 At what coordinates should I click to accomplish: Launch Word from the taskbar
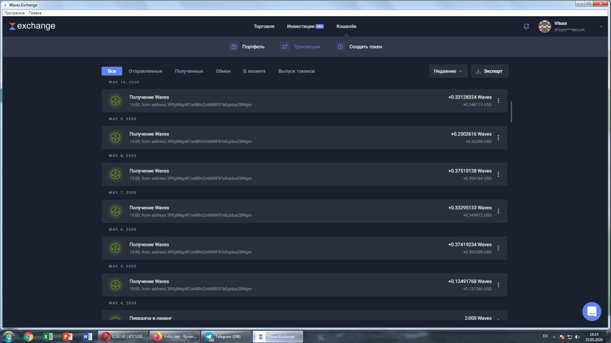point(87,336)
